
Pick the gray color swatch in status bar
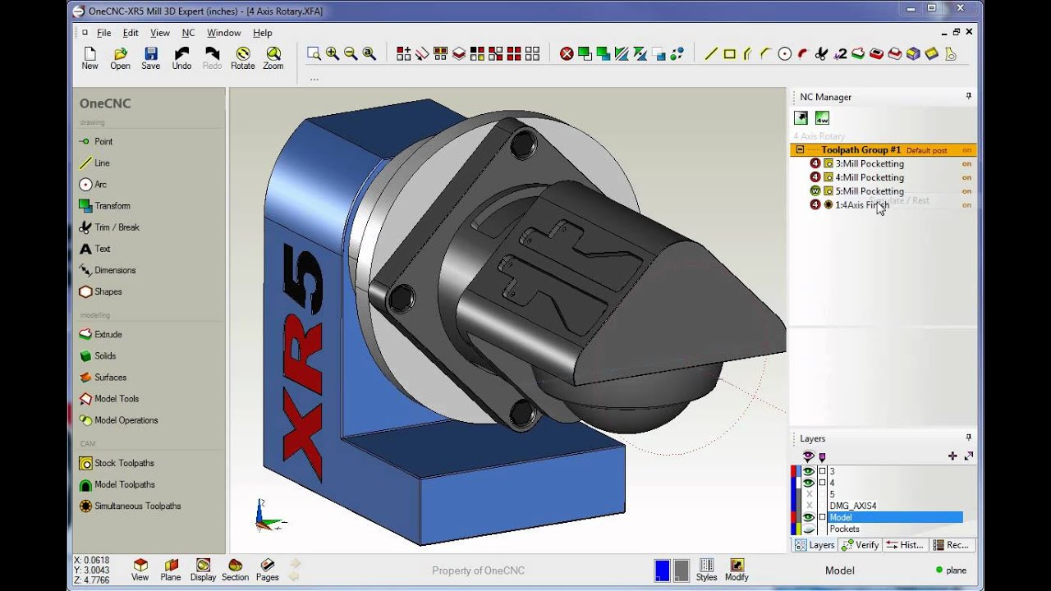[x=682, y=570]
